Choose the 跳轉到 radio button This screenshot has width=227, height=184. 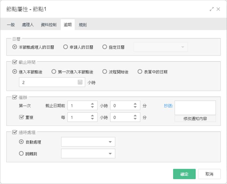click(x=21, y=154)
